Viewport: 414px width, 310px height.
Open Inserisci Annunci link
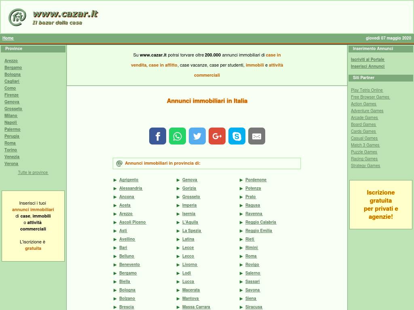368,67
